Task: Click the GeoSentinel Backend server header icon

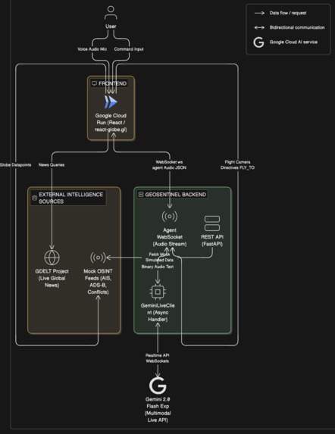Action: 141,195
